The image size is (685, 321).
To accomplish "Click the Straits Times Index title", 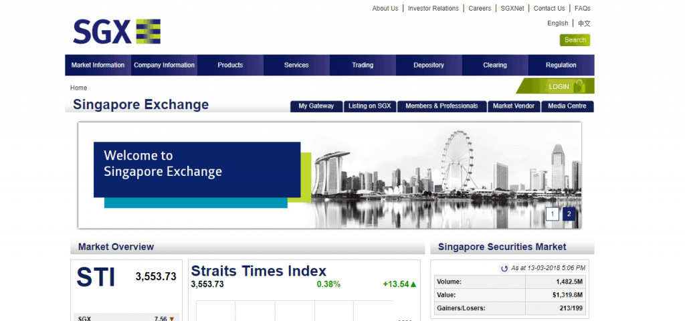I will [x=259, y=271].
